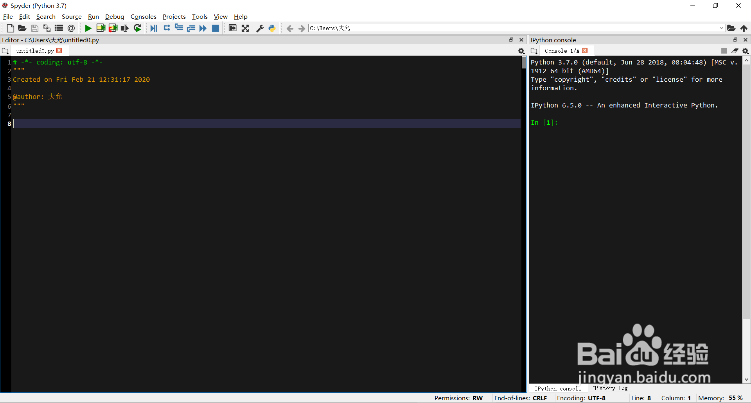The width and height of the screenshot is (751, 403).
Task: Open the View menu
Action: pyautogui.click(x=221, y=16)
